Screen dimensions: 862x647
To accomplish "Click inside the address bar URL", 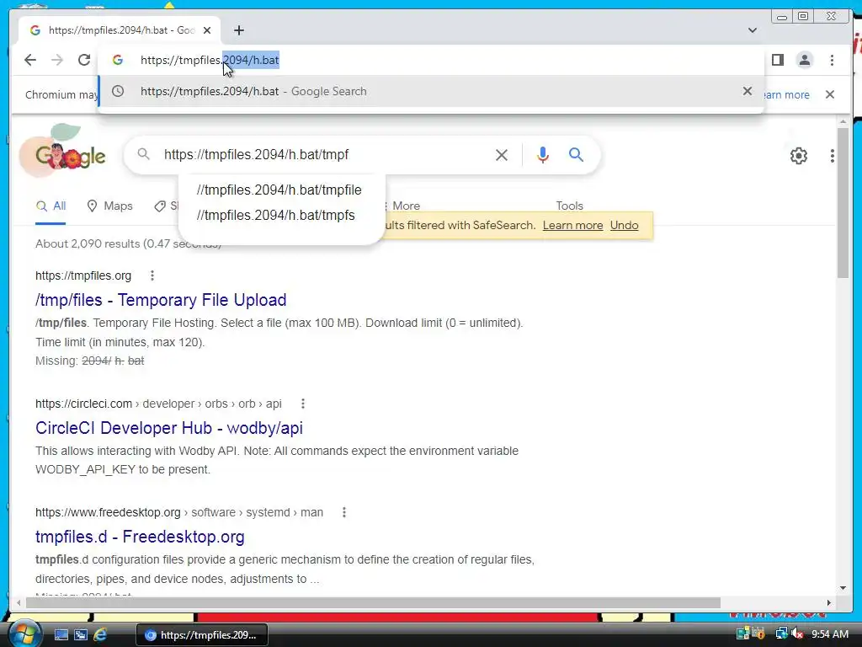I will point(210,60).
